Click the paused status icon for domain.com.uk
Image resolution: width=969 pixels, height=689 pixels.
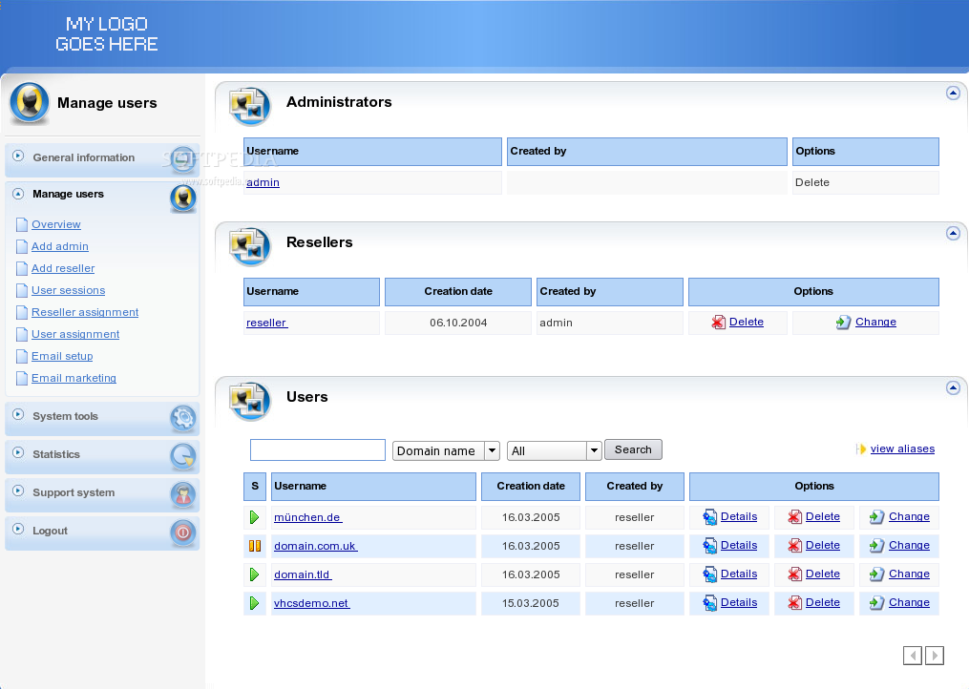click(x=255, y=546)
